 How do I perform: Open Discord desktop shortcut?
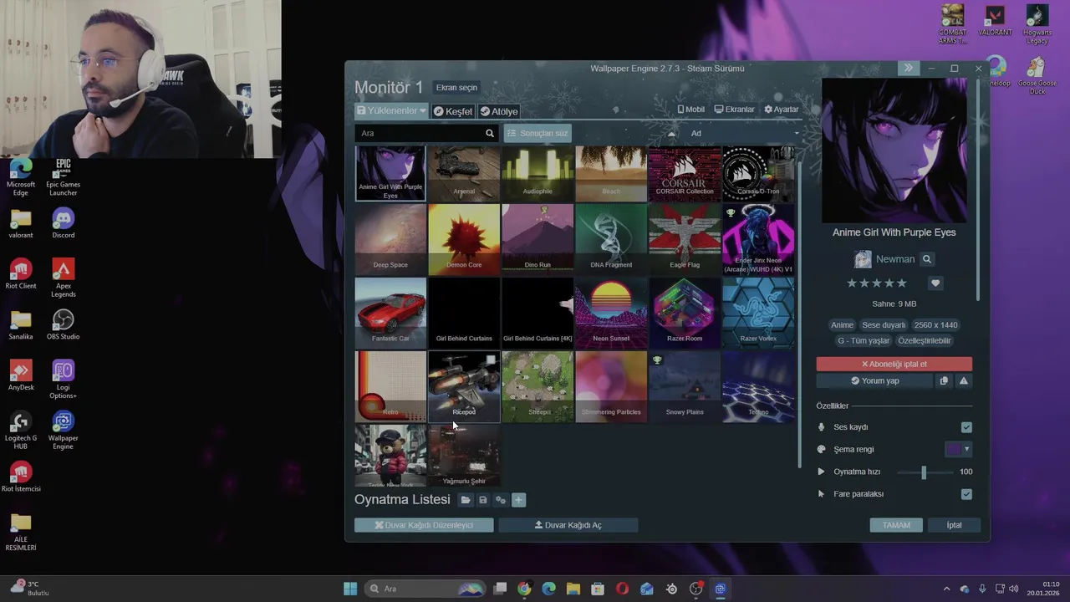64,223
